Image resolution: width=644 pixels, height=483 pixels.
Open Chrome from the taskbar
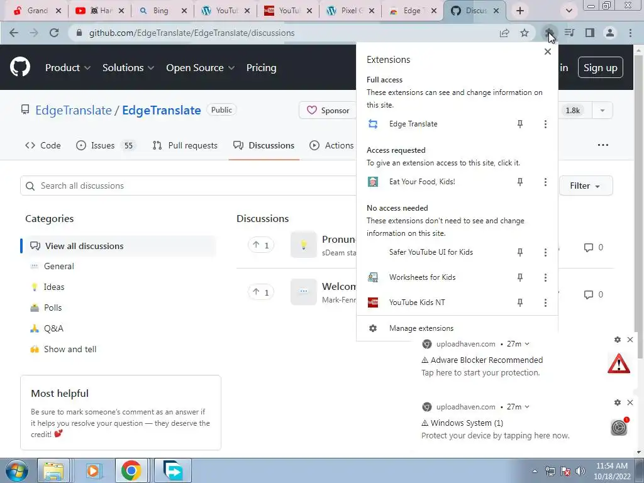131,470
